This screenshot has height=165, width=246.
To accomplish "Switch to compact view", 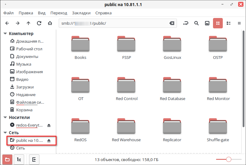I will pyautogui.click(x=239, y=23).
